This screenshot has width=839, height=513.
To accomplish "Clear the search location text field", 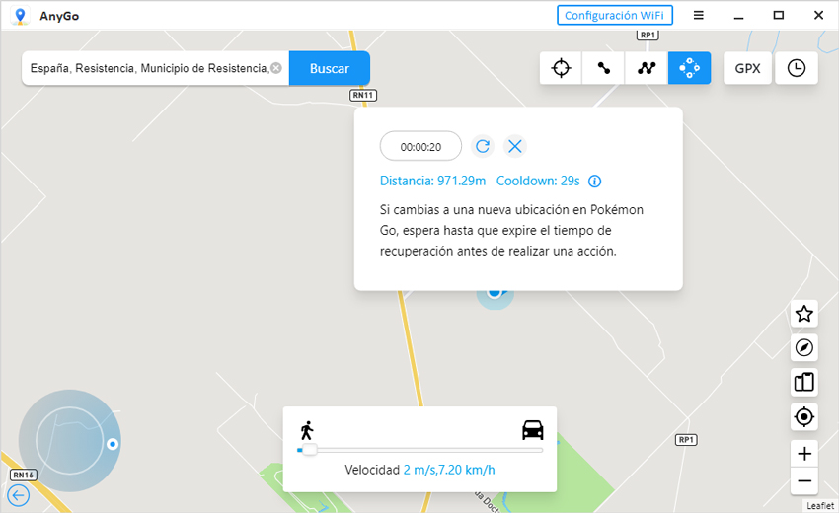I will [x=276, y=68].
